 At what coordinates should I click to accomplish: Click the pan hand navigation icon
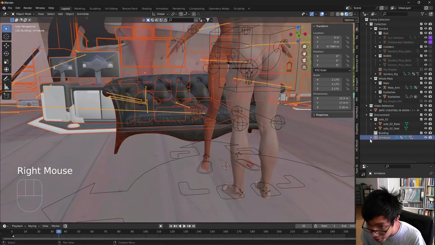[x=304, y=53]
